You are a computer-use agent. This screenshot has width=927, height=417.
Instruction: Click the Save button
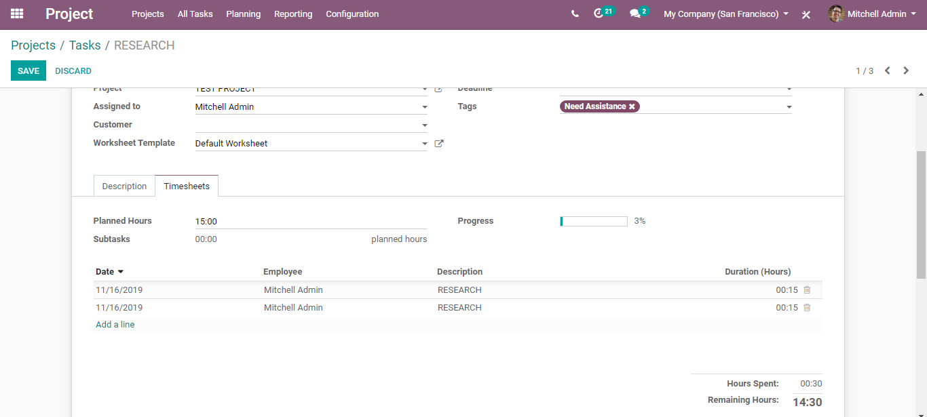pyautogui.click(x=29, y=71)
